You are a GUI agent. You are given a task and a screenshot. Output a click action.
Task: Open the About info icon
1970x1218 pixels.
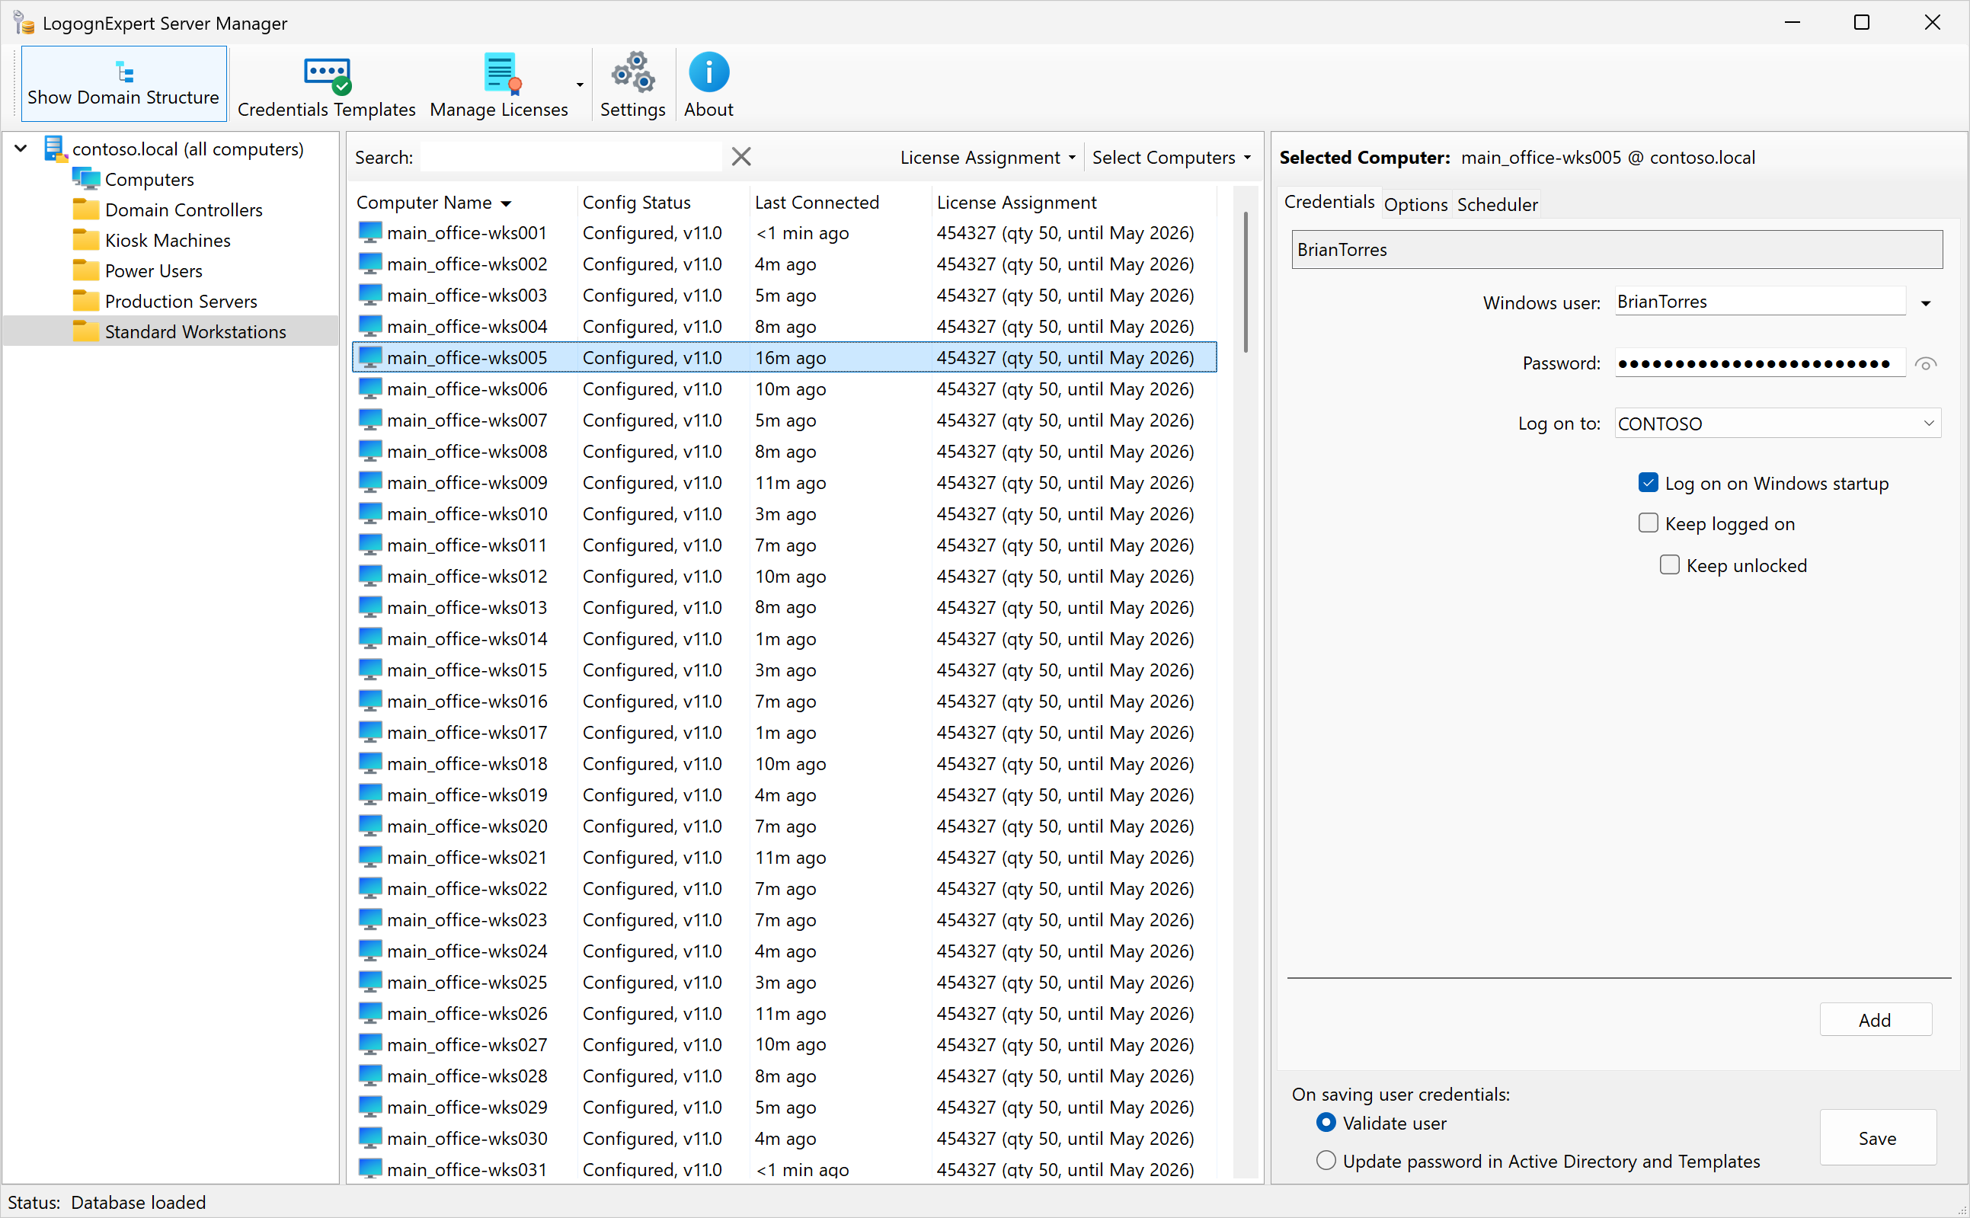click(708, 73)
